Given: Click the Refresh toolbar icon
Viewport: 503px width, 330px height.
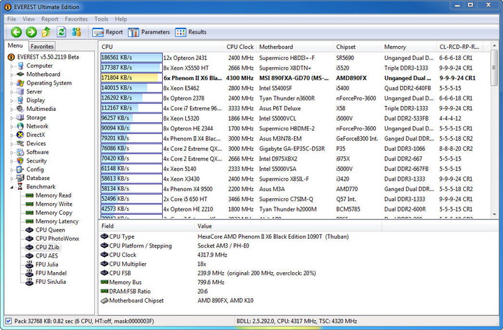Looking at the screenshot, I should pos(61,32).
